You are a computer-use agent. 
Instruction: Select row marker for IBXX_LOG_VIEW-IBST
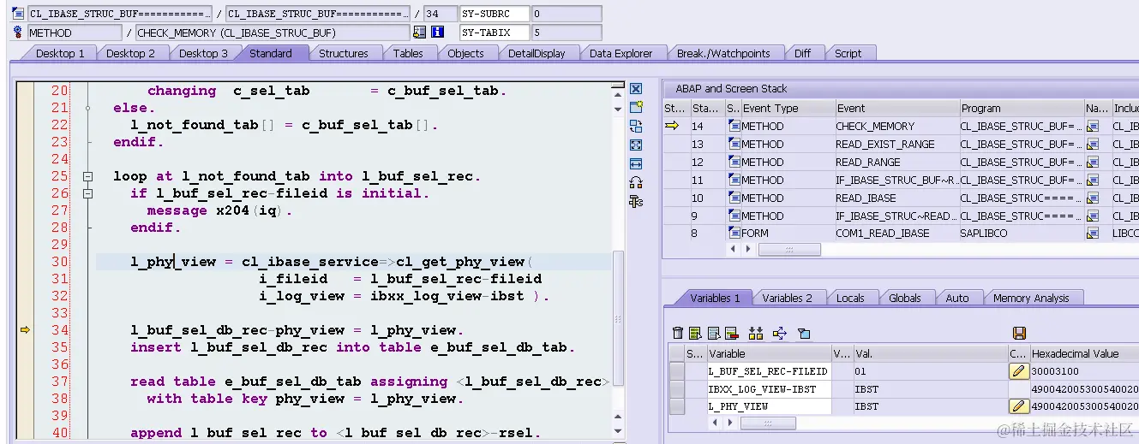pos(677,388)
